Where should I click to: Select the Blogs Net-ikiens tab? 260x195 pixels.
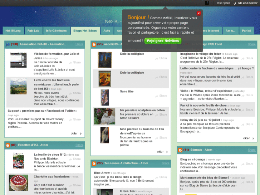click(85, 31)
